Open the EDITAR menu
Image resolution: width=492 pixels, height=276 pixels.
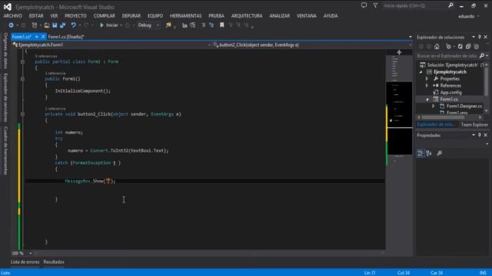(36, 15)
